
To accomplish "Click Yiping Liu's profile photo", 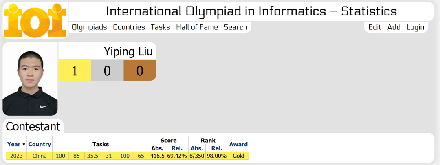I will pos(30,79).
